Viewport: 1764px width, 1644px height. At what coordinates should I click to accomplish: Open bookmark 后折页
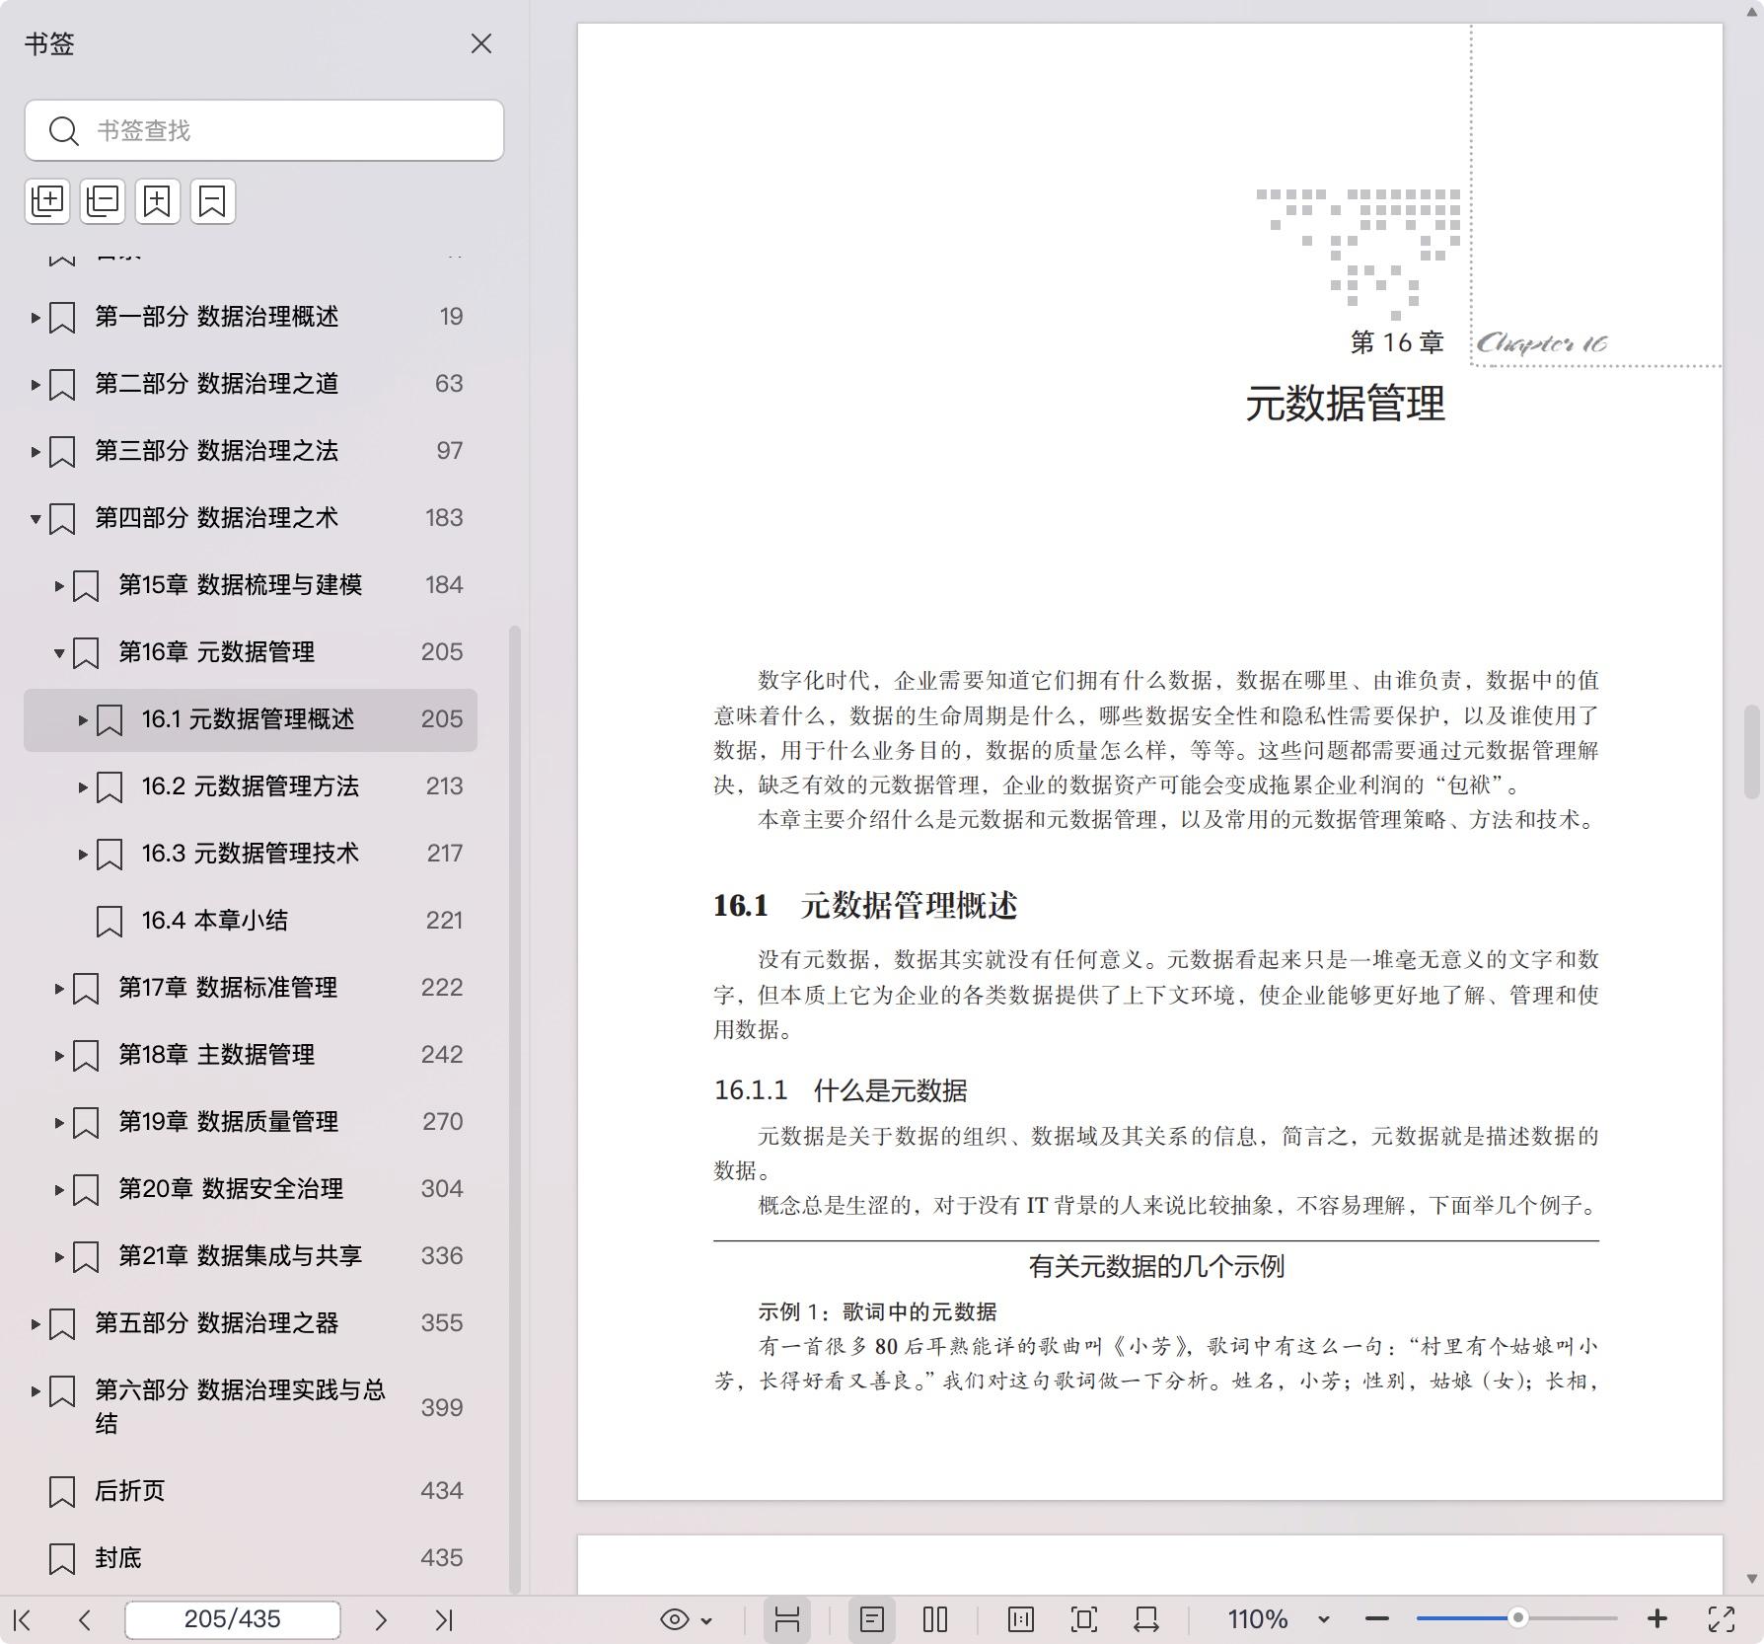click(x=129, y=1491)
